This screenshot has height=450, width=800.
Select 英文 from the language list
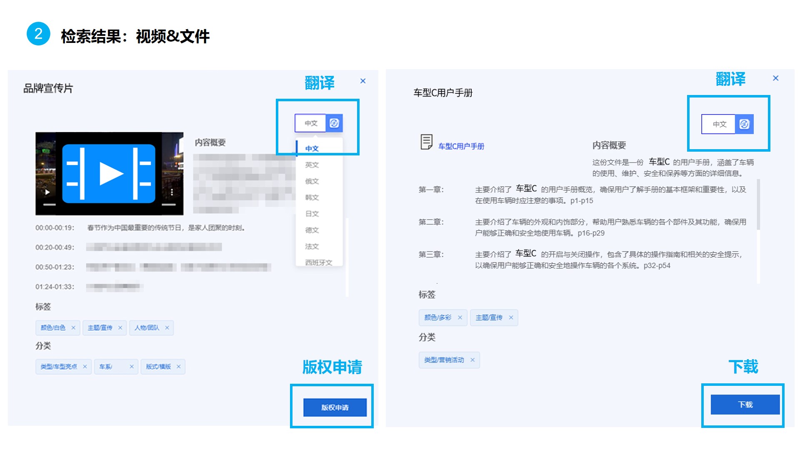click(312, 165)
